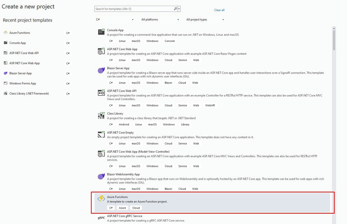Click the Blazor WebAssembly App icon
Image resolution: width=347 pixels, height=224 pixels.
click(101, 176)
